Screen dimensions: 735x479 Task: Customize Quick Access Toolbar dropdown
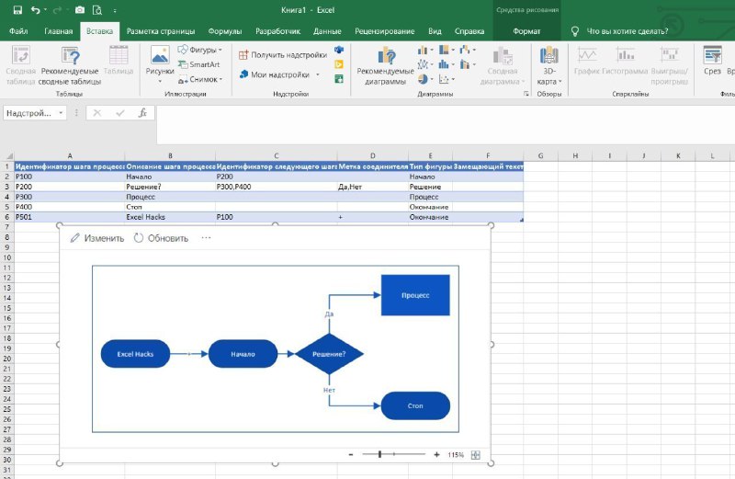click(x=115, y=10)
